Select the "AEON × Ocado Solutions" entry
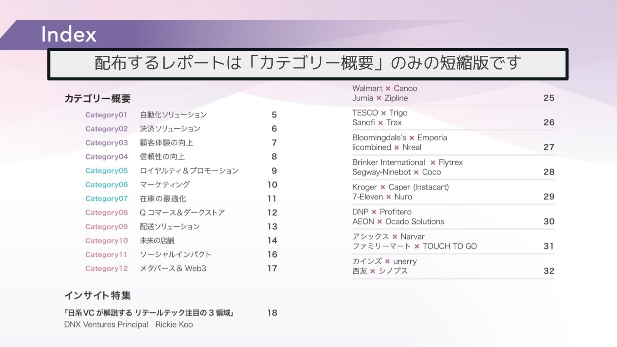Screen dimensions: 617x347 tap(398, 222)
